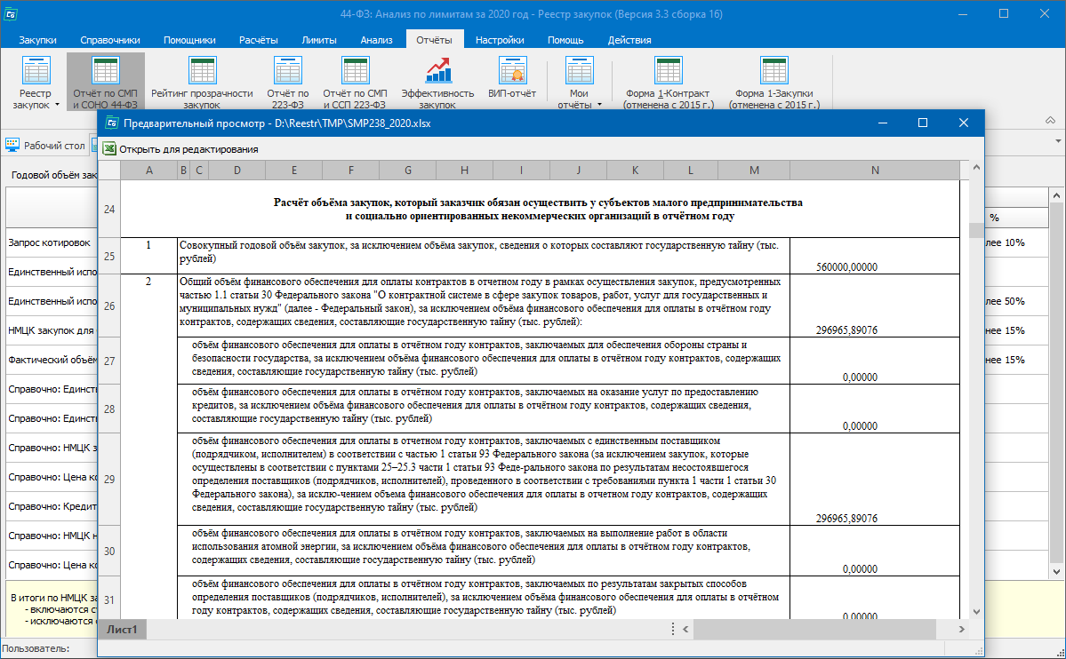Select the Лист1 sheet tab

point(123,629)
